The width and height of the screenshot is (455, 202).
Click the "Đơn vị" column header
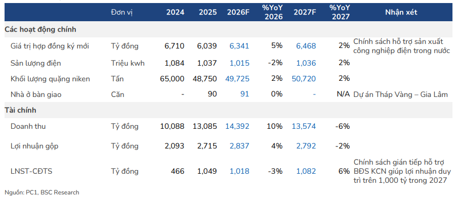(121, 12)
